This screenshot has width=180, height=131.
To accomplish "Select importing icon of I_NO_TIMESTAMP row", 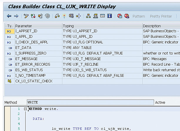I will click(9, 76).
